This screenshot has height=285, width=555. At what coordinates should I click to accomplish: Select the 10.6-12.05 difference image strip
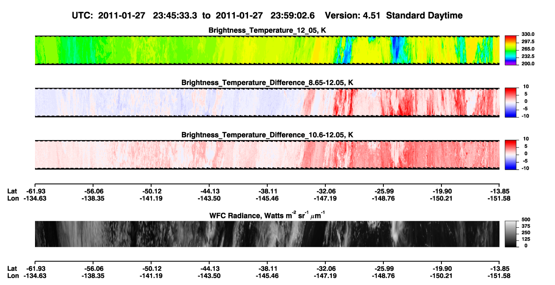(x=267, y=155)
